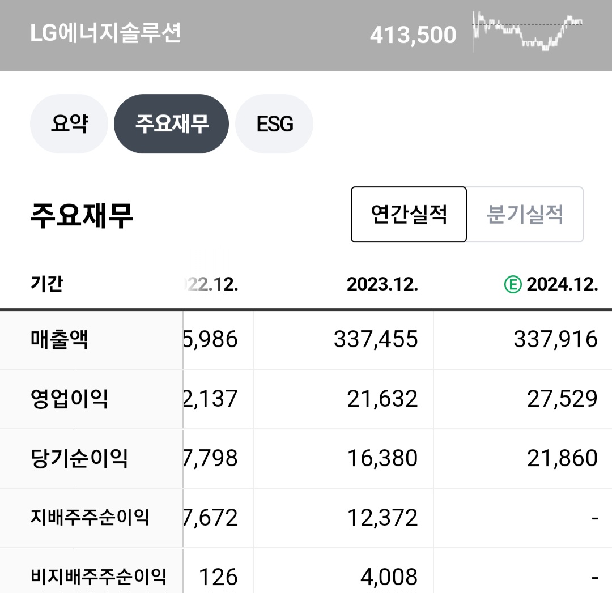
Task: Switch to the ESG tab
Action: (x=274, y=123)
